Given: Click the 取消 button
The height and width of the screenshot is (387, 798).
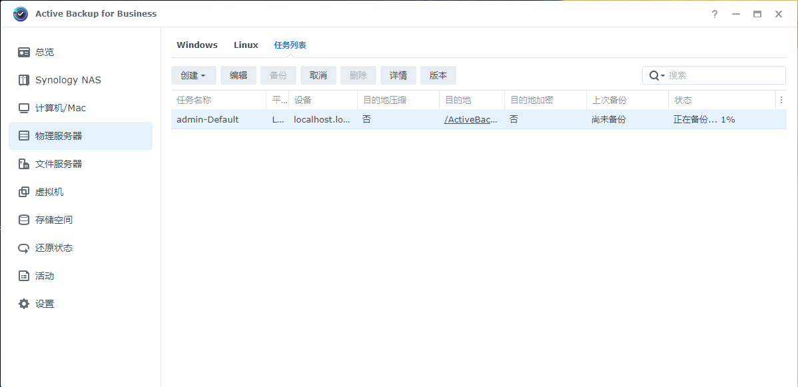Looking at the screenshot, I should tap(318, 75).
